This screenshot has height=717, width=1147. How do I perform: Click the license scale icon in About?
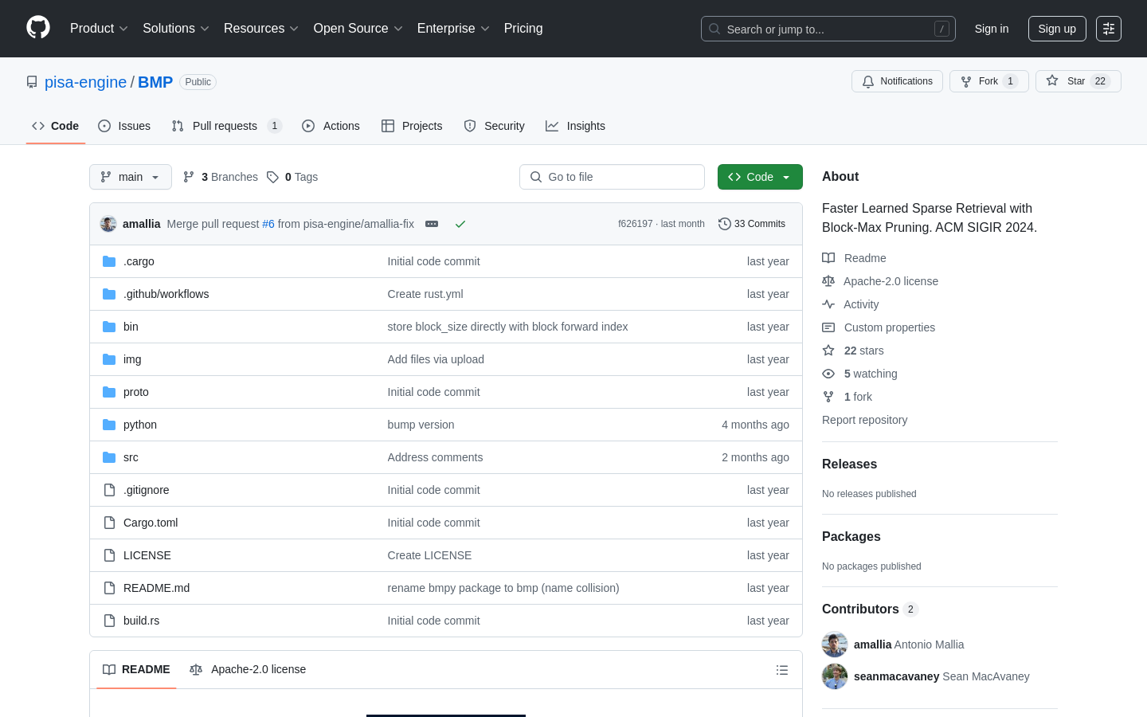pyautogui.click(x=828, y=281)
